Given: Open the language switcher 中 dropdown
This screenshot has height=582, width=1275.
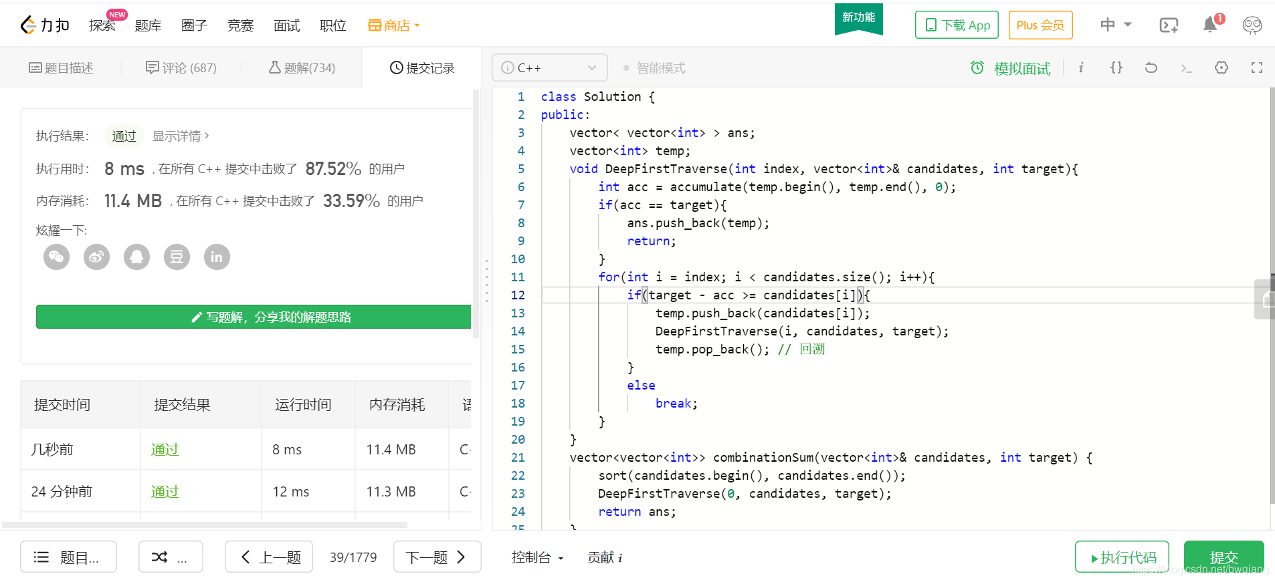Looking at the screenshot, I should (1116, 25).
